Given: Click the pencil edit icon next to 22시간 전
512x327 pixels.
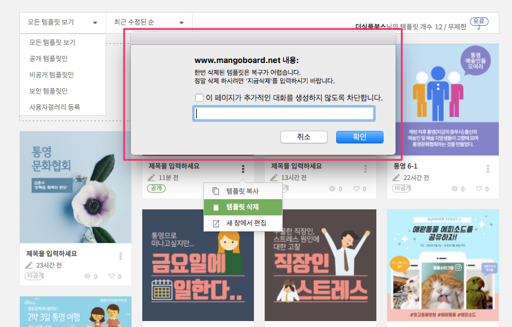Looking at the screenshot, I should 396,178.
